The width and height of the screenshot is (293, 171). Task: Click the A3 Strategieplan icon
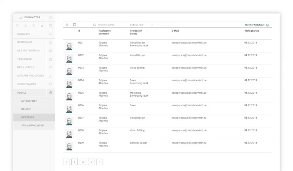50,51
